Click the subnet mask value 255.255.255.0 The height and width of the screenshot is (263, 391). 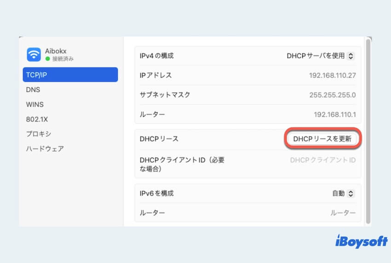click(332, 95)
